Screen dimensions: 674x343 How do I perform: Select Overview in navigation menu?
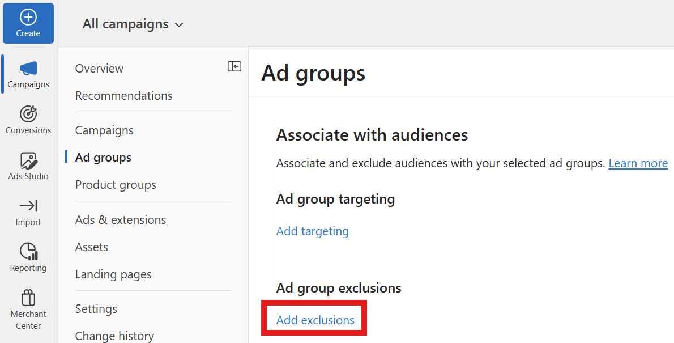(99, 69)
